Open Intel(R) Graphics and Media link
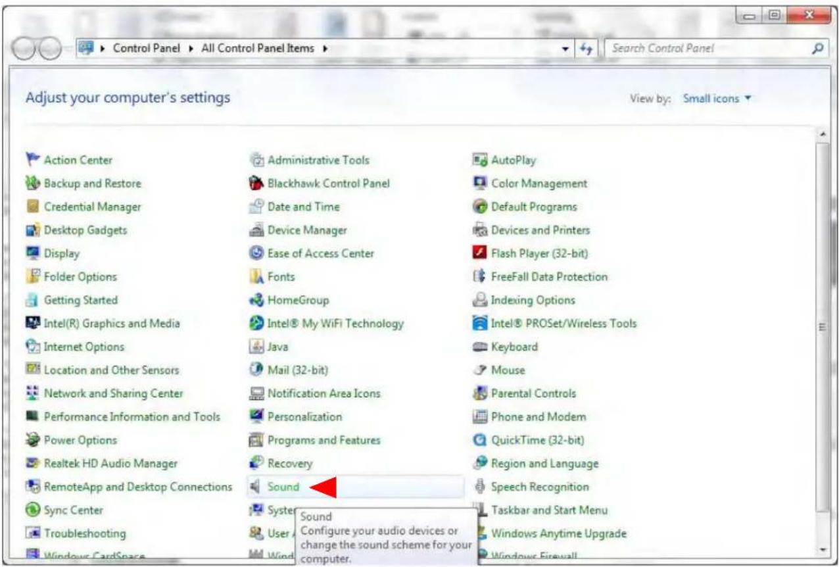839x567 pixels. pyautogui.click(x=112, y=324)
